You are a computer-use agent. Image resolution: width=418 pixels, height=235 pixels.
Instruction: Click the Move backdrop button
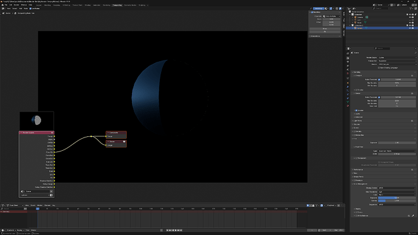(x=325, y=28)
